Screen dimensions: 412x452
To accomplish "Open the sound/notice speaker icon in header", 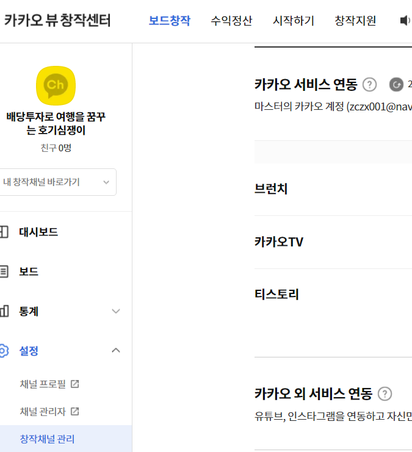I will coord(406,21).
